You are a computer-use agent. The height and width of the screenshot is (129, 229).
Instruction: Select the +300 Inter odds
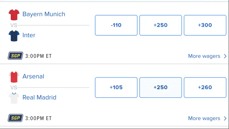click(205, 25)
